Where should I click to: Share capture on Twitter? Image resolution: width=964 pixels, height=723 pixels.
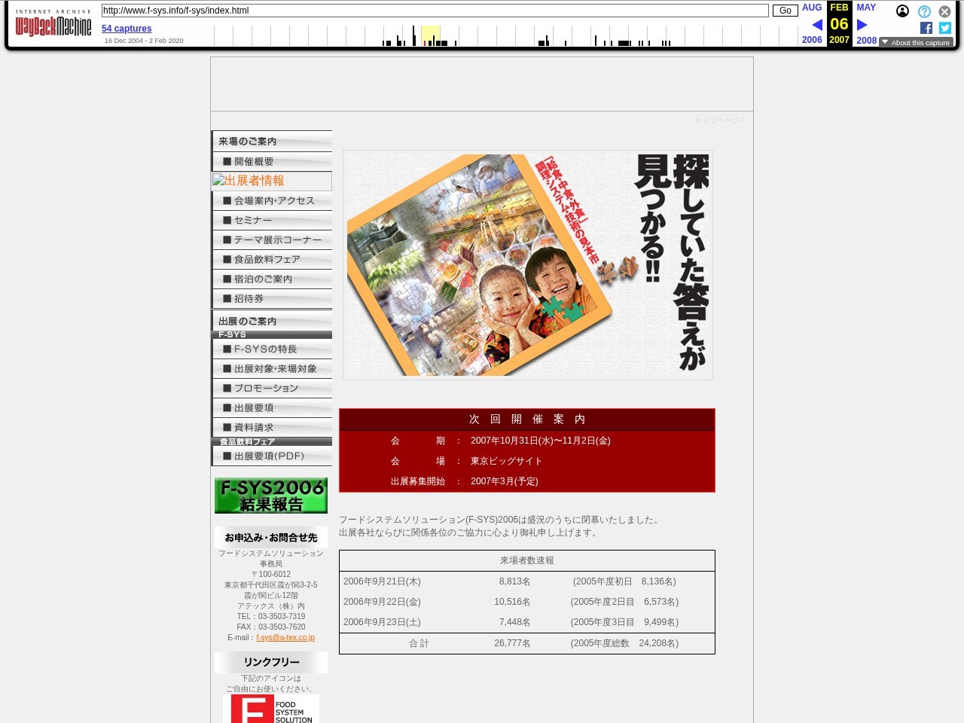pyautogui.click(x=945, y=28)
